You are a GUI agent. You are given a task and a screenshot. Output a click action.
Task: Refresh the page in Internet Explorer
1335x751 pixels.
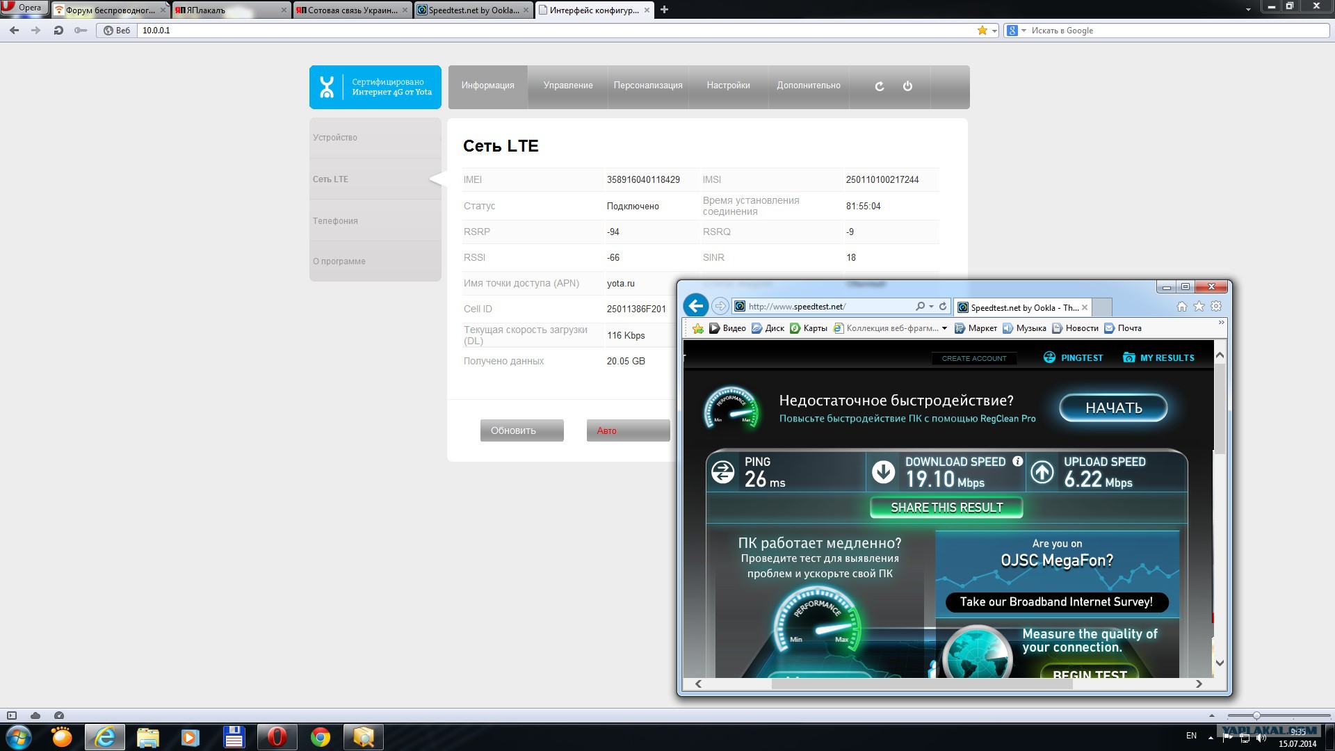(x=943, y=307)
